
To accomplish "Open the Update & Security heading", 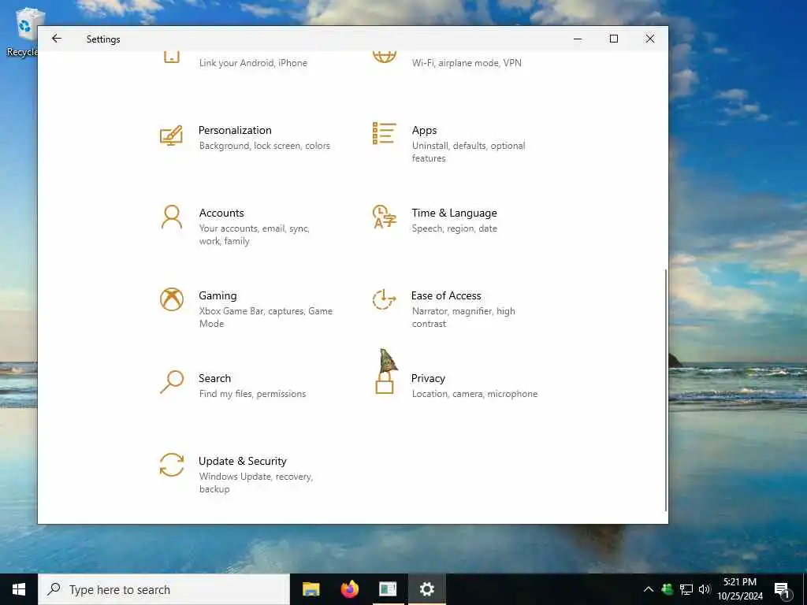I will (243, 461).
